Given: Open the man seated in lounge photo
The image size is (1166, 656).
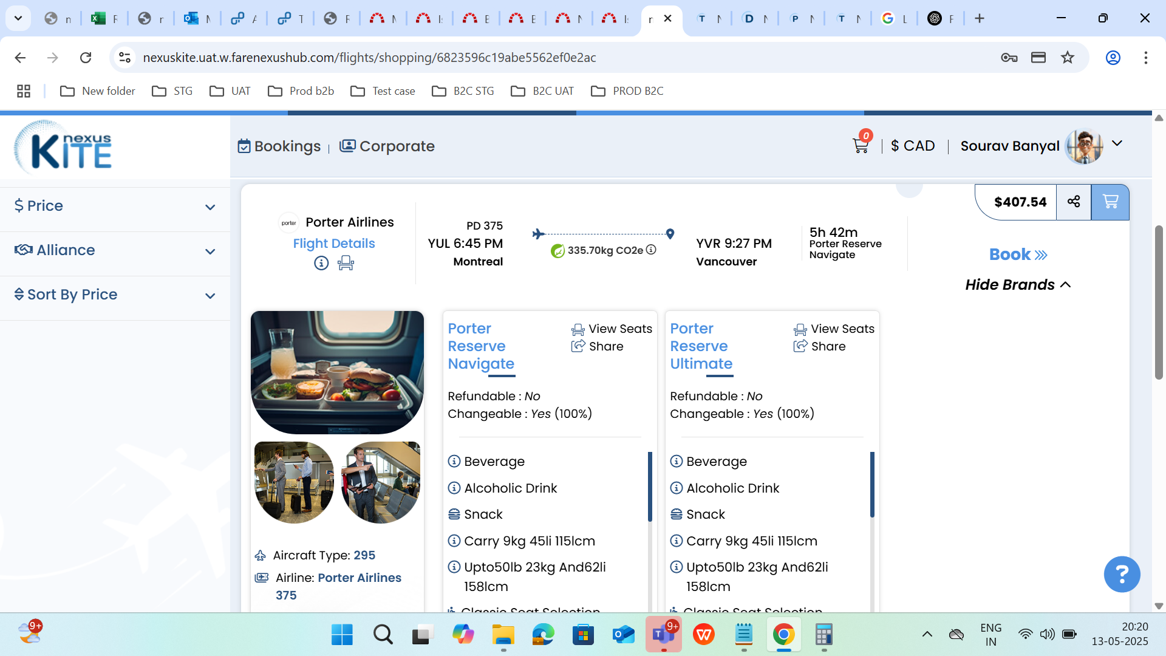Looking at the screenshot, I should point(381,482).
